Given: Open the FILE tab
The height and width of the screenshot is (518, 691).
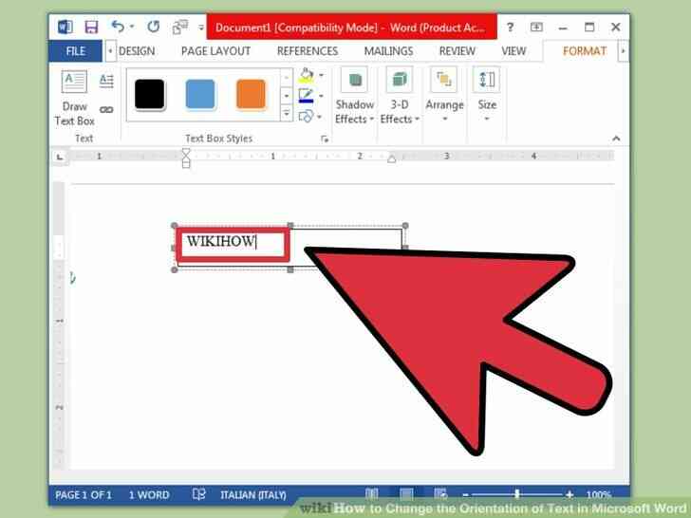Looking at the screenshot, I should point(75,51).
